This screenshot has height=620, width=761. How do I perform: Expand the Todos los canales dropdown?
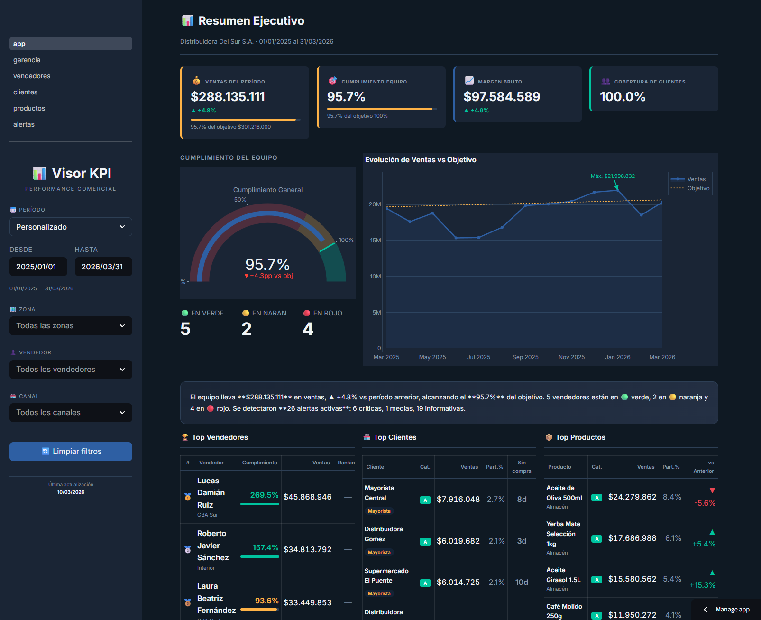point(71,413)
